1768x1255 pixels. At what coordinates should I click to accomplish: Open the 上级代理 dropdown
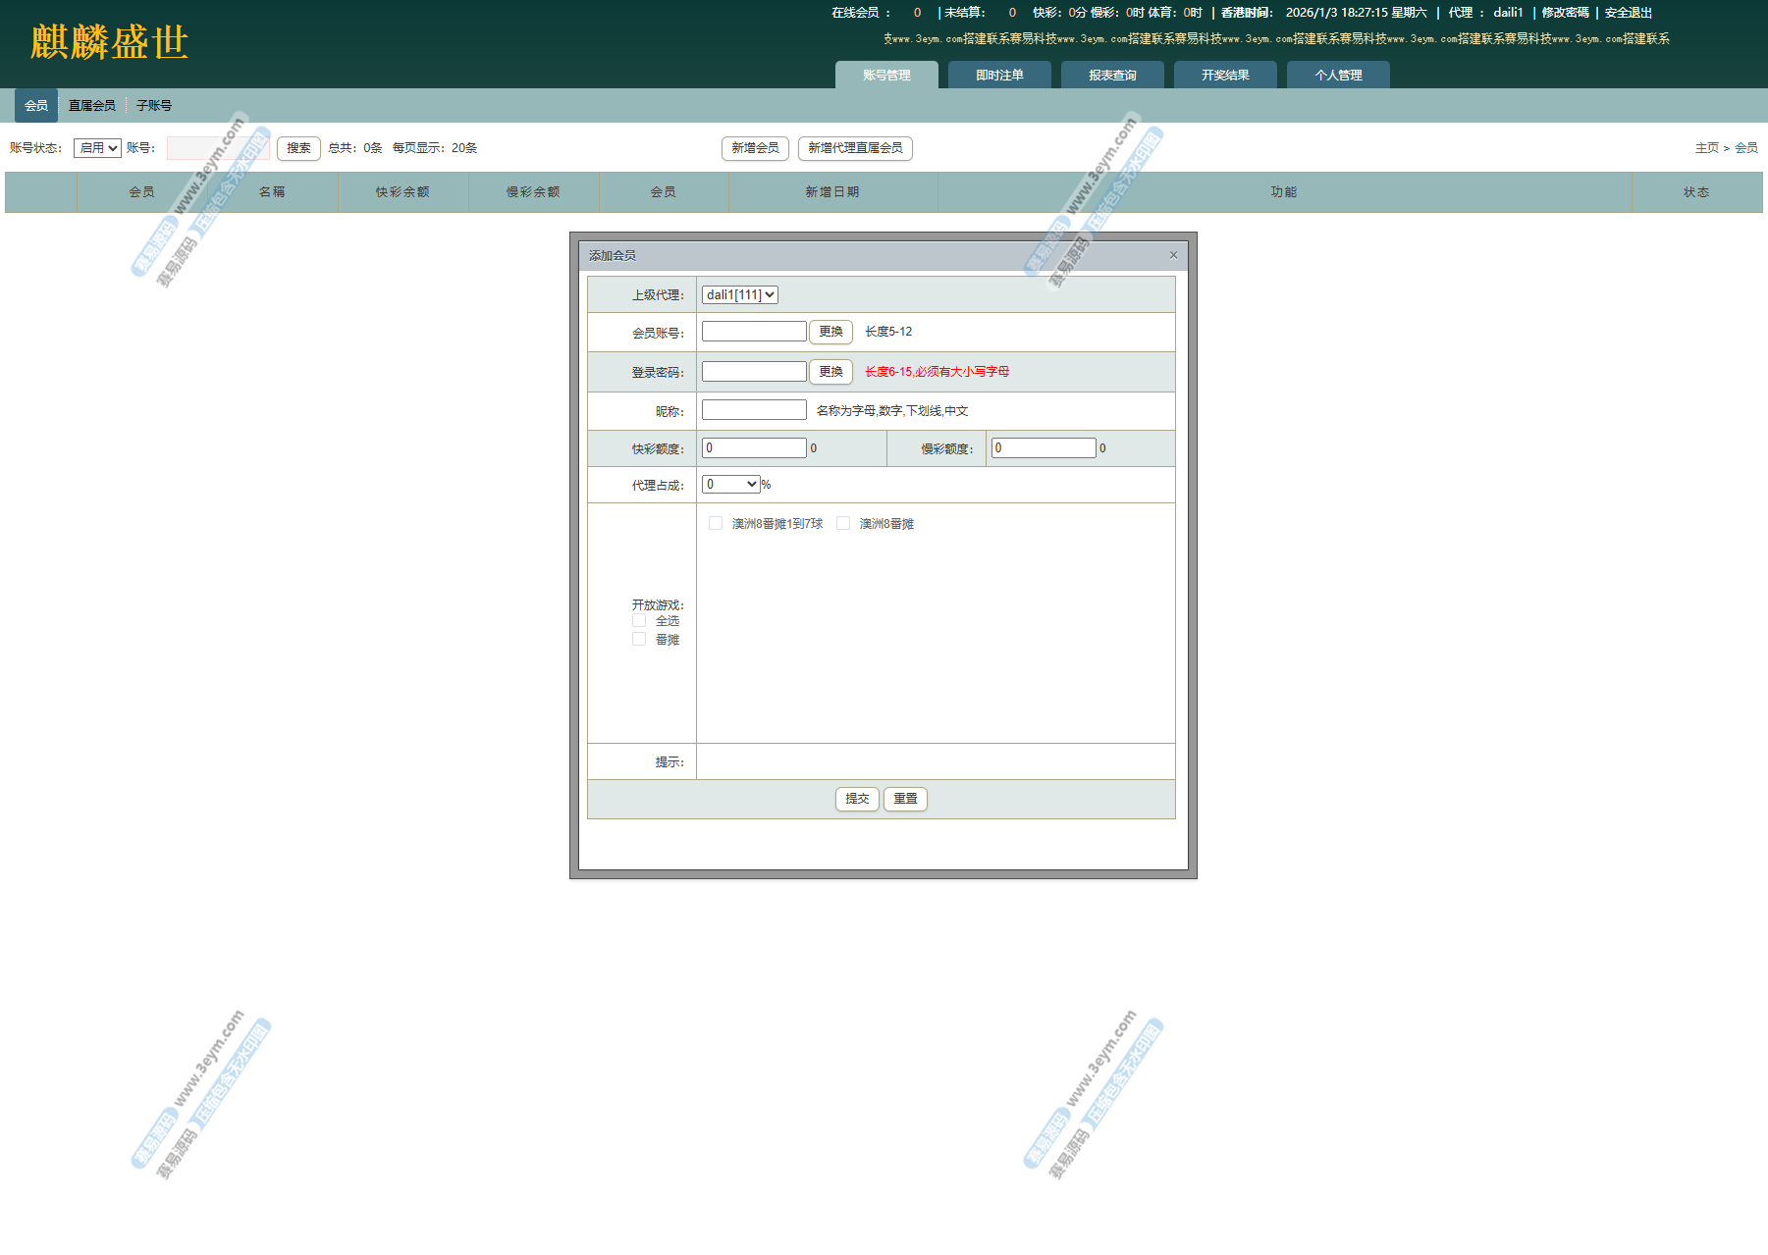(x=739, y=295)
